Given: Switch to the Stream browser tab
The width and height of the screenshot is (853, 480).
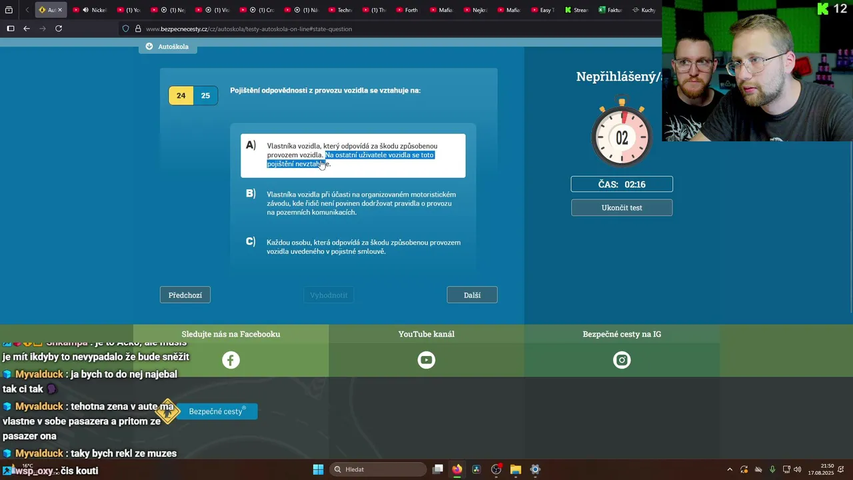Looking at the screenshot, I should click(x=576, y=10).
